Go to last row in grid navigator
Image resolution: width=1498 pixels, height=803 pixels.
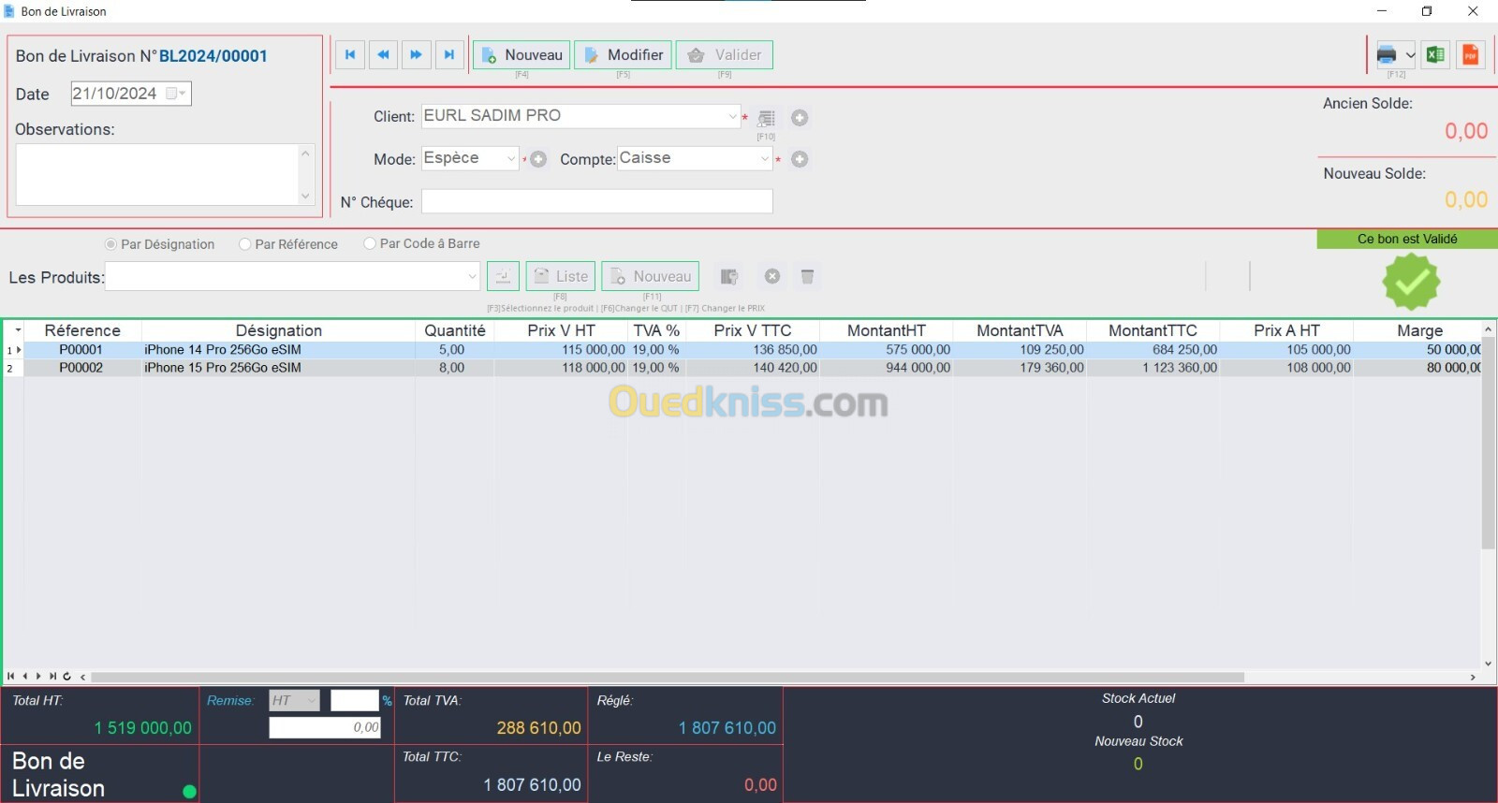click(52, 676)
